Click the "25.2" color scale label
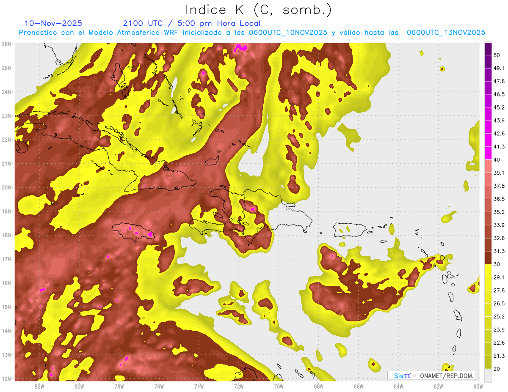Screen dimensions: 508x392 [499, 316]
